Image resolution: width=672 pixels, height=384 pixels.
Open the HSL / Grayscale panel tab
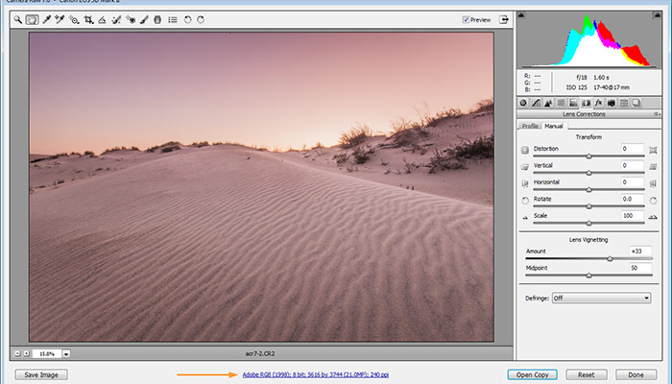tap(561, 103)
